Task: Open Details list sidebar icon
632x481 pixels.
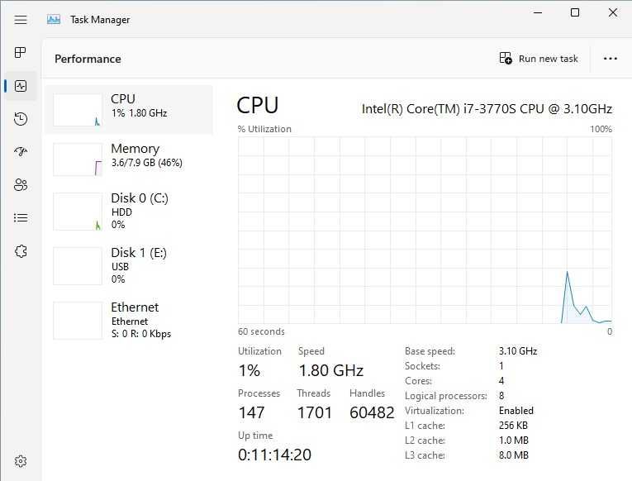Action: coord(21,217)
